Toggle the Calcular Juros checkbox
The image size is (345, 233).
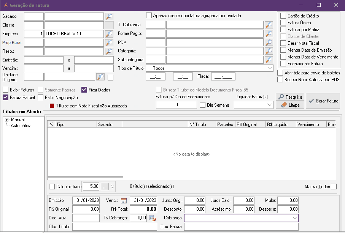click(x=52, y=187)
